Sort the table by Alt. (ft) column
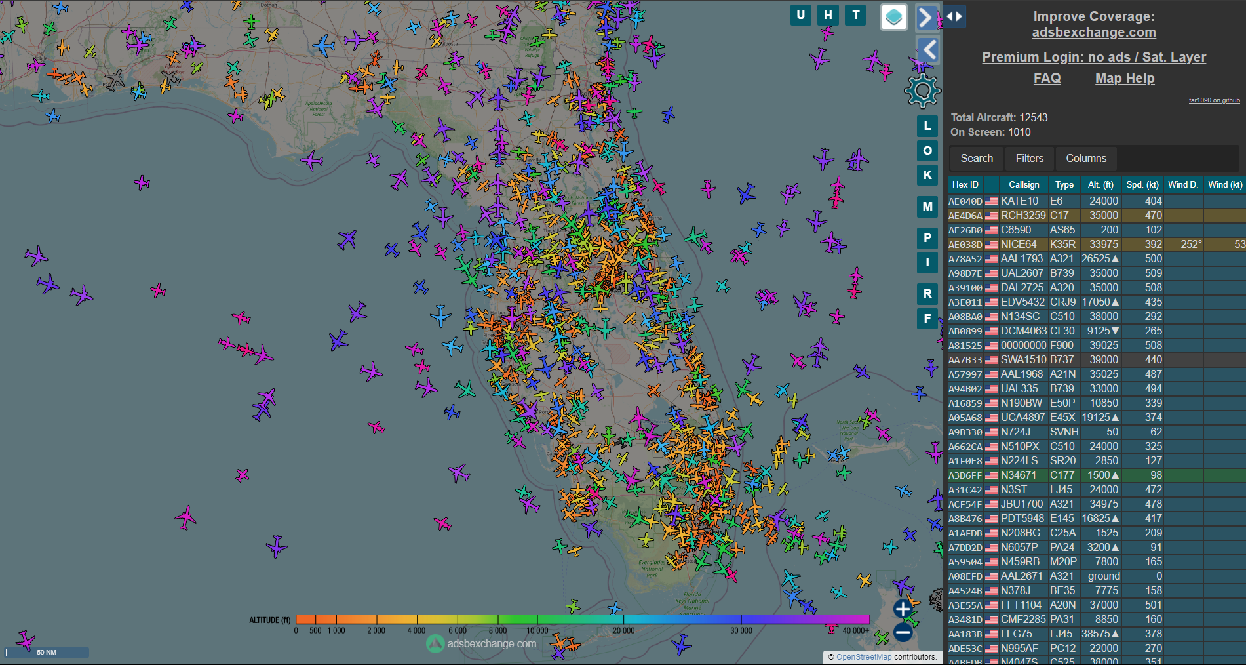The height and width of the screenshot is (665, 1246). click(x=1100, y=185)
